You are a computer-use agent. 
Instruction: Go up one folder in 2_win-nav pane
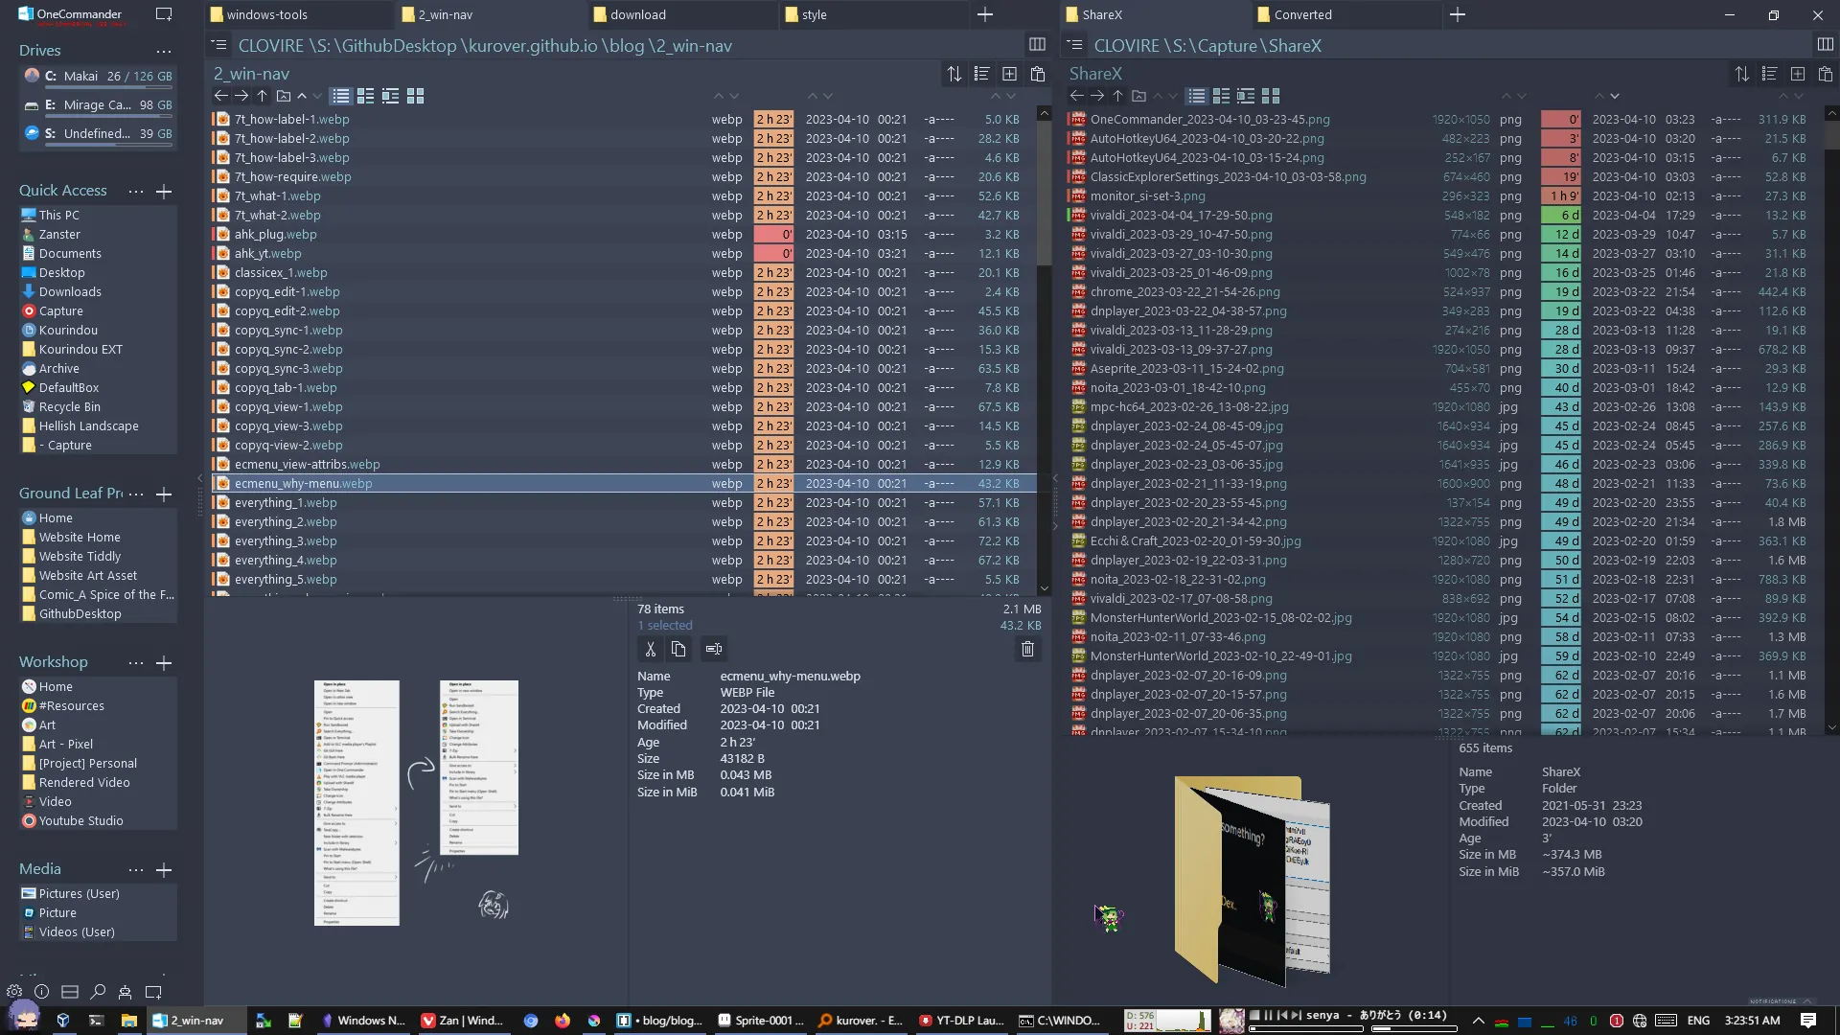click(x=262, y=96)
